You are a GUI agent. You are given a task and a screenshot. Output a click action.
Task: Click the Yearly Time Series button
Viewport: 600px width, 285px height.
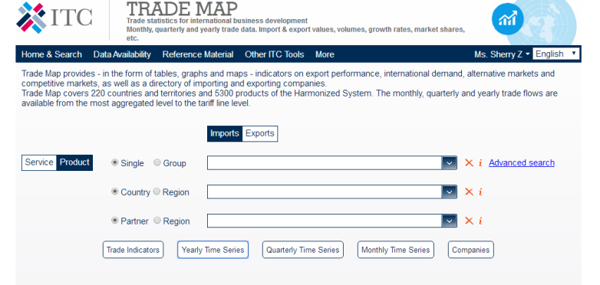point(213,250)
